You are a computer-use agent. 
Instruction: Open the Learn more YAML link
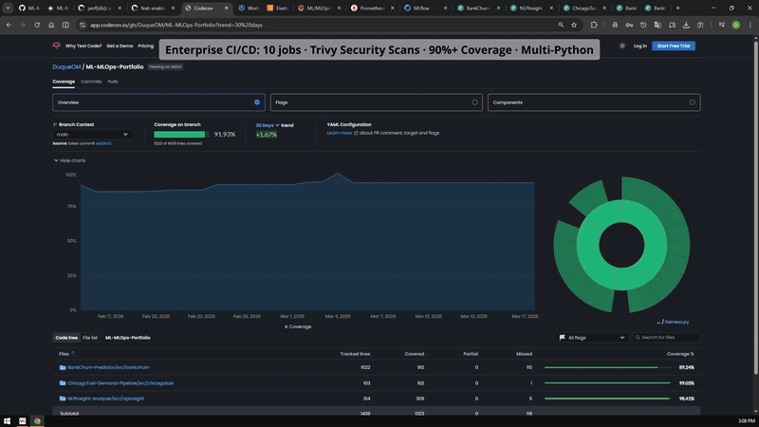point(340,133)
